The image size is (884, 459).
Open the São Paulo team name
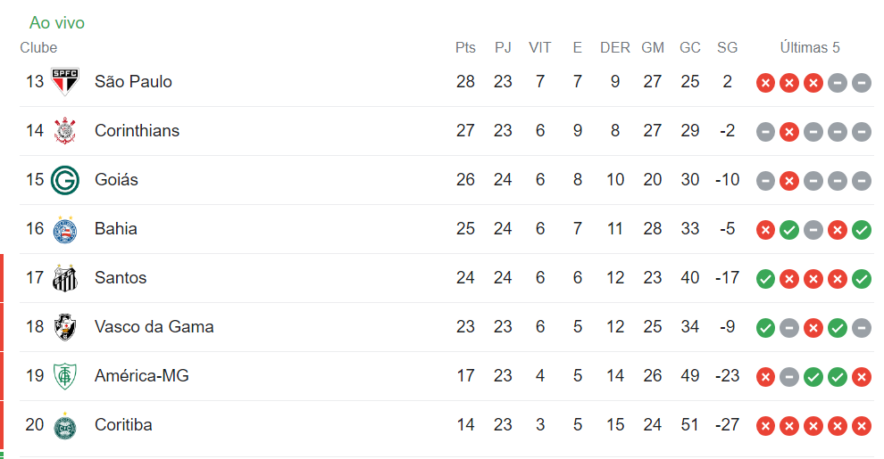coord(133,82)
